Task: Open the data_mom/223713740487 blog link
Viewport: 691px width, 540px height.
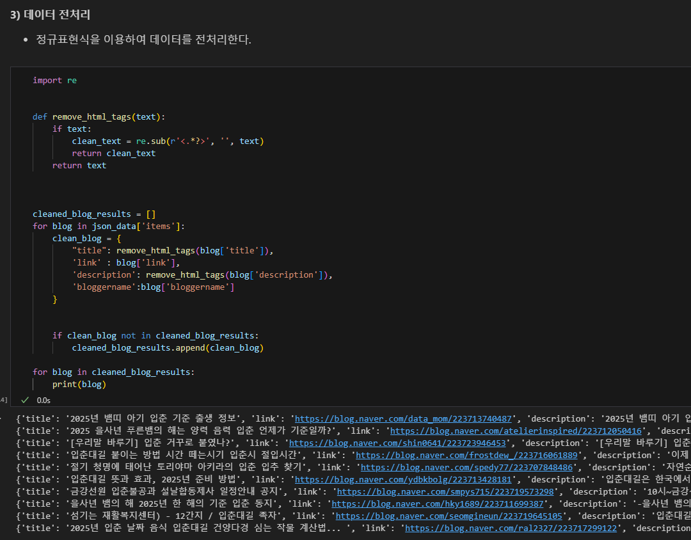Action: 403,419
